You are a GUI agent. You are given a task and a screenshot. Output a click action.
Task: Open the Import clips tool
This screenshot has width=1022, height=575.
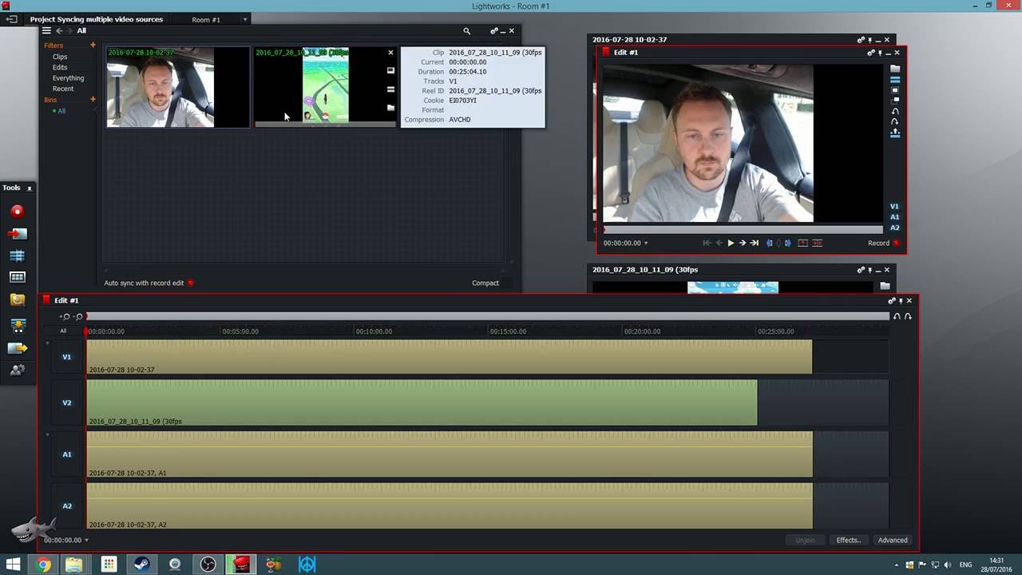pyautogui.click(x=17, y=234)
